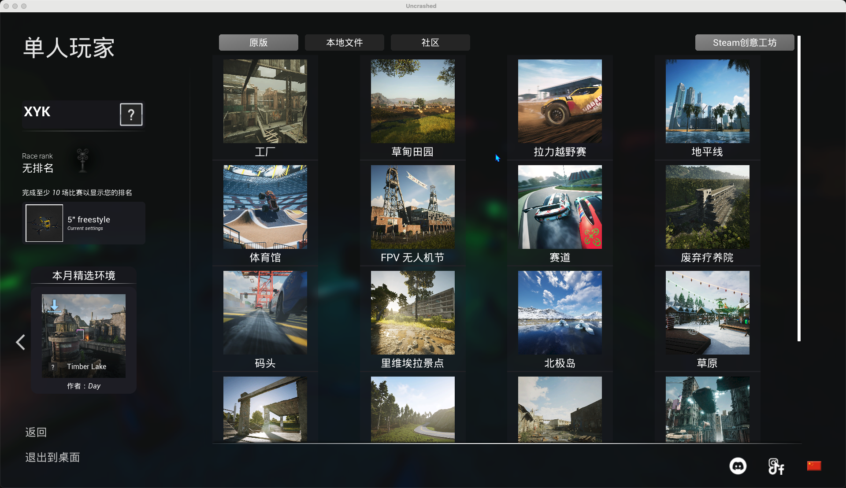The width and height of the screenshot is (846, 488).
Task: Click the download arrow on the Timber Lake thumbnail
Action: (54, 305)
